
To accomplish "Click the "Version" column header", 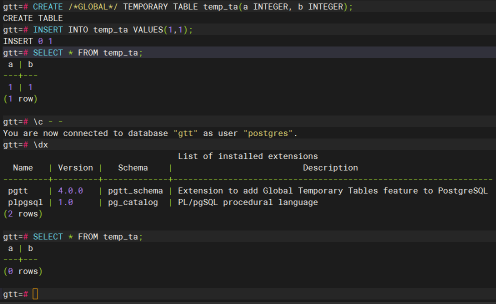I will [75, 168].
